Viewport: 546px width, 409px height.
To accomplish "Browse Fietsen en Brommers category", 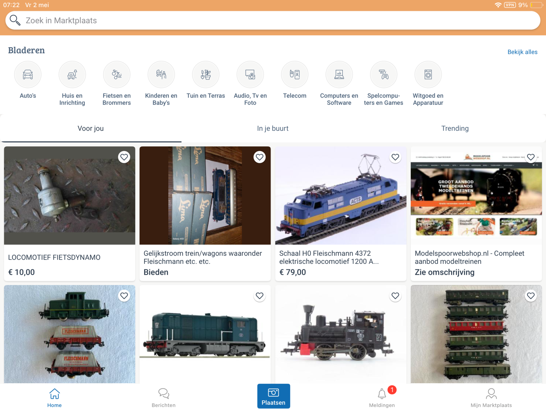I will (117, 75).
